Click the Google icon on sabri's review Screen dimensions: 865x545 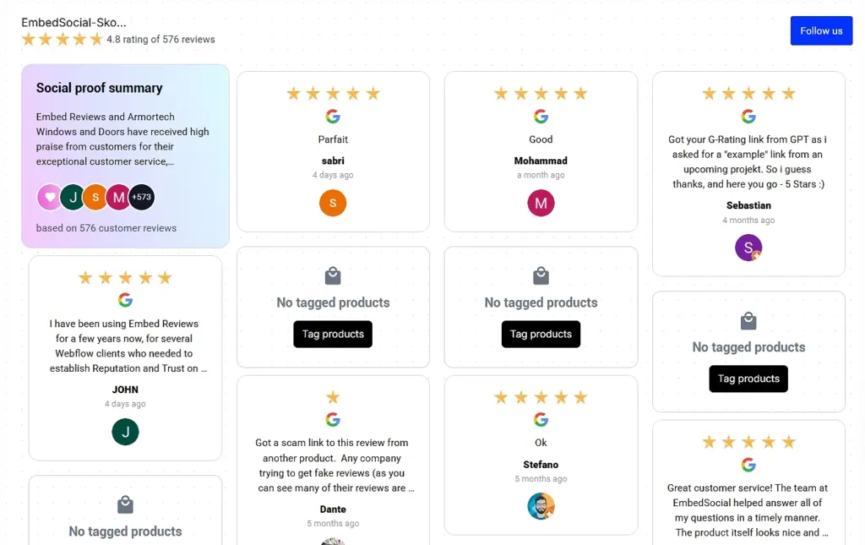tap(333, 116)
